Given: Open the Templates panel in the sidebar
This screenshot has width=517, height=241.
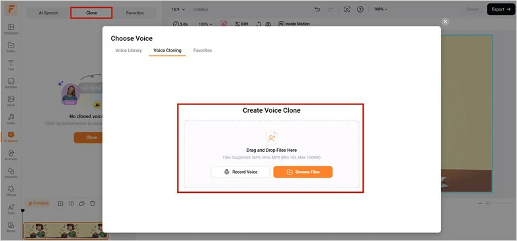Looking at the screenshot, I should [11, 29].
